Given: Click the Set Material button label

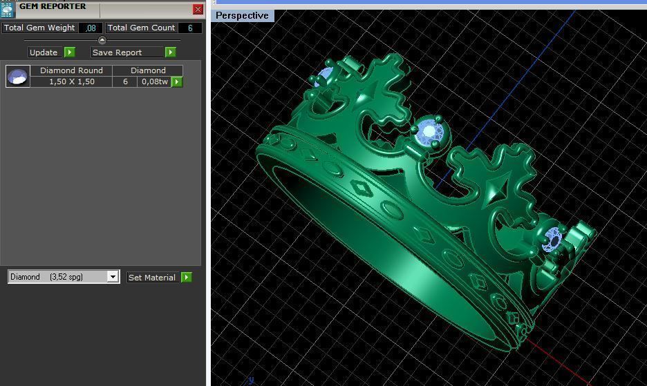Looking at the screenshot, I should [x=153, y=278].
